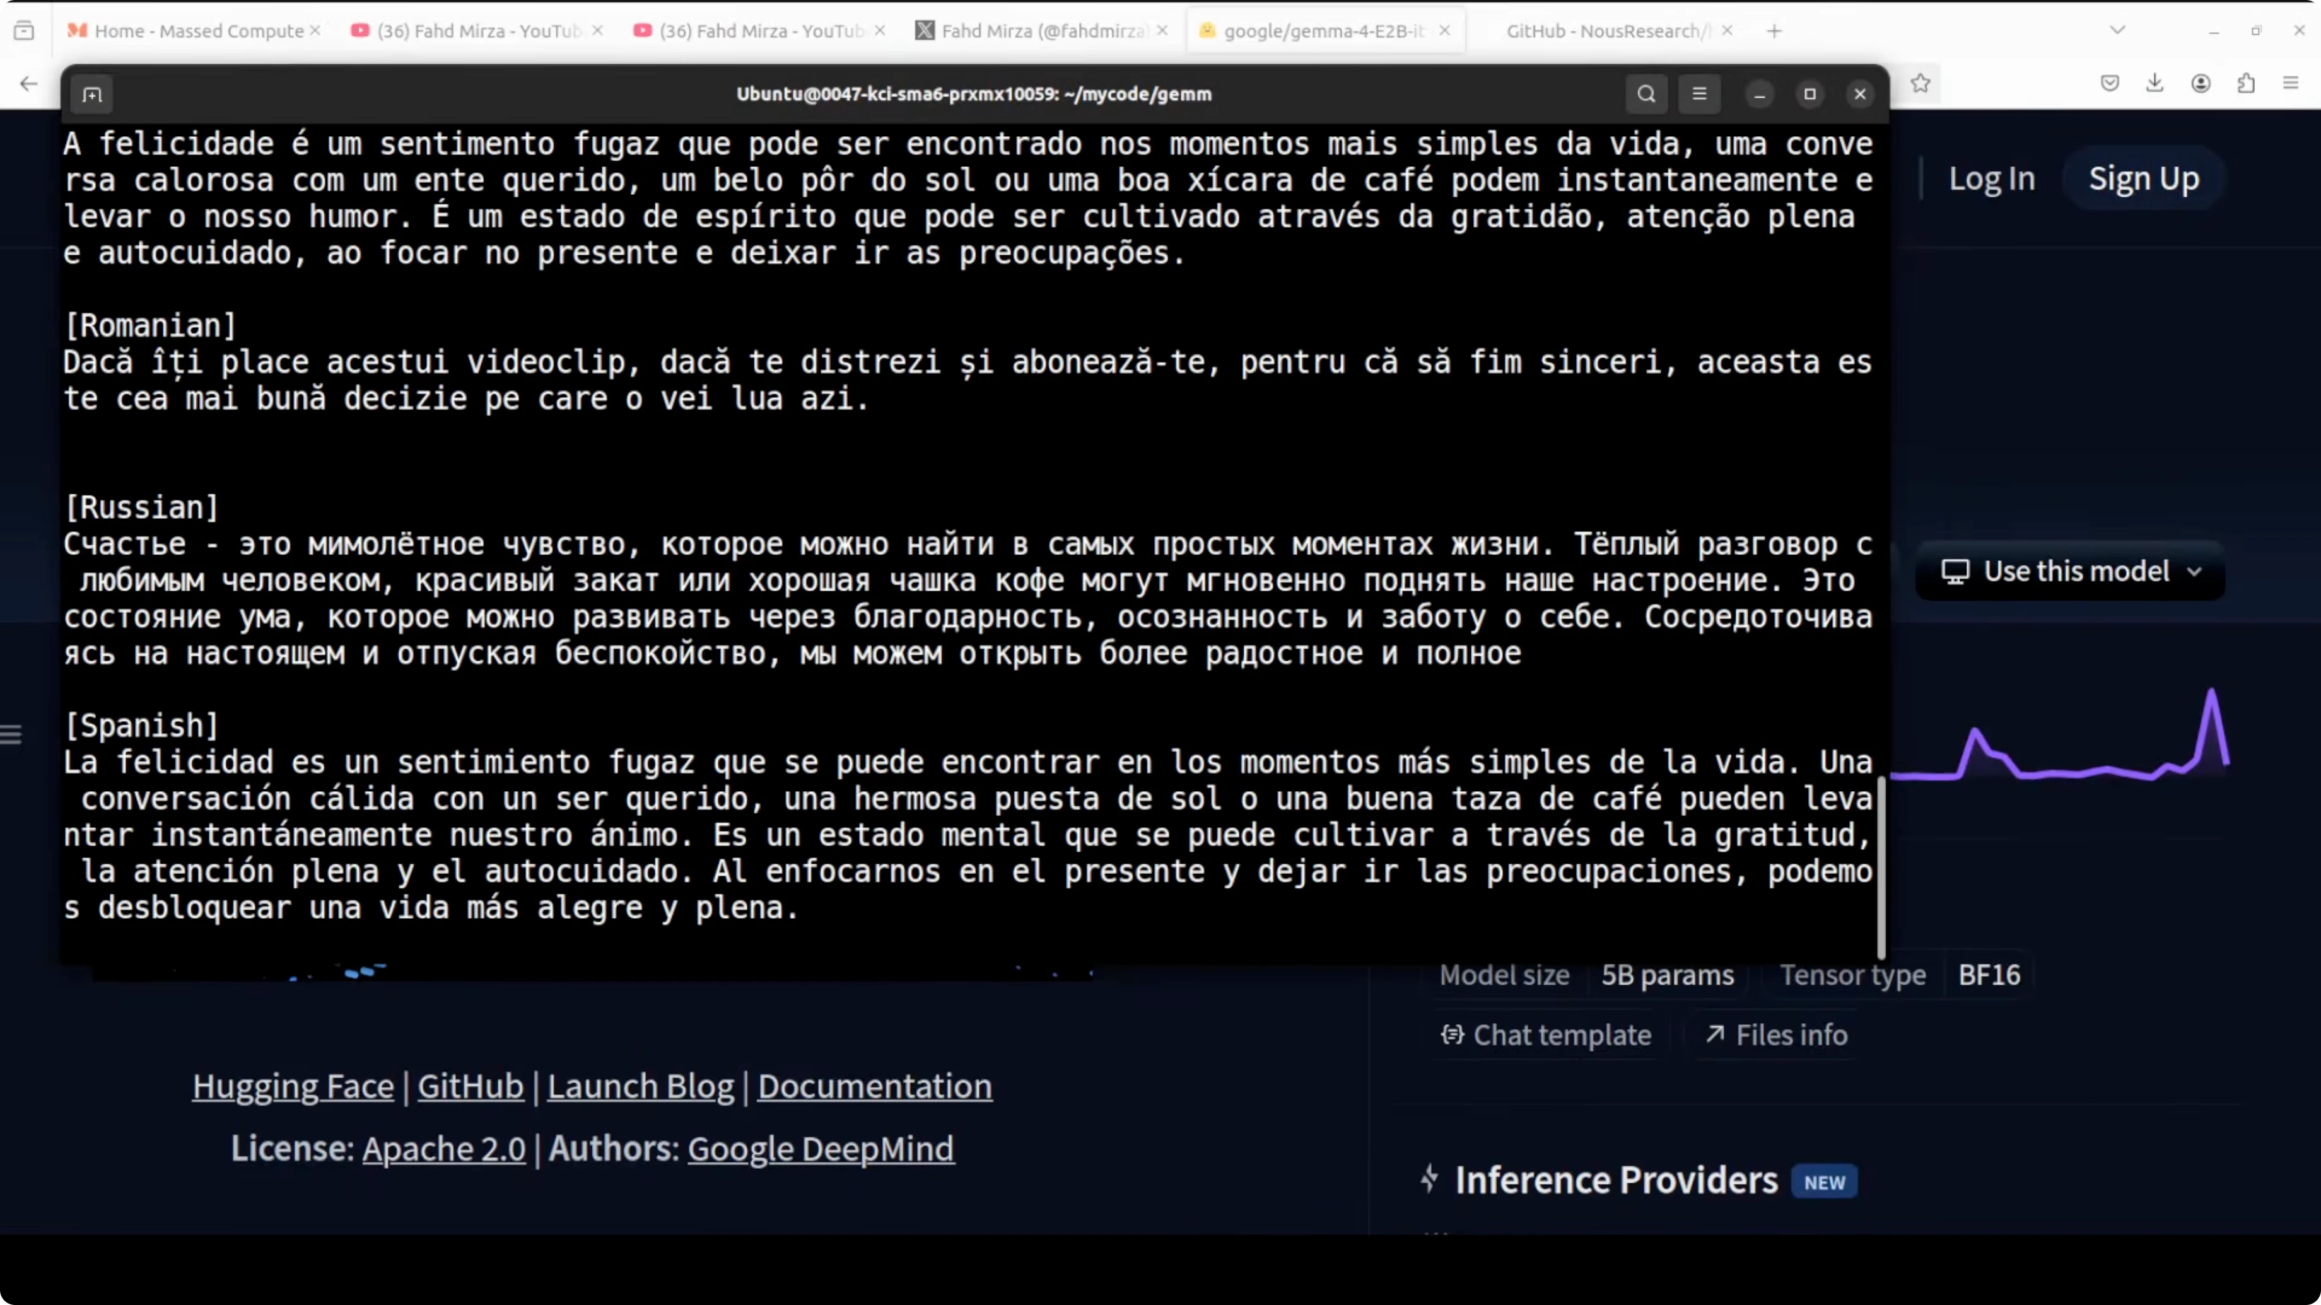Open the terminal hamburger menu
The image size is (2321, 1305).
pos(1698,94)
